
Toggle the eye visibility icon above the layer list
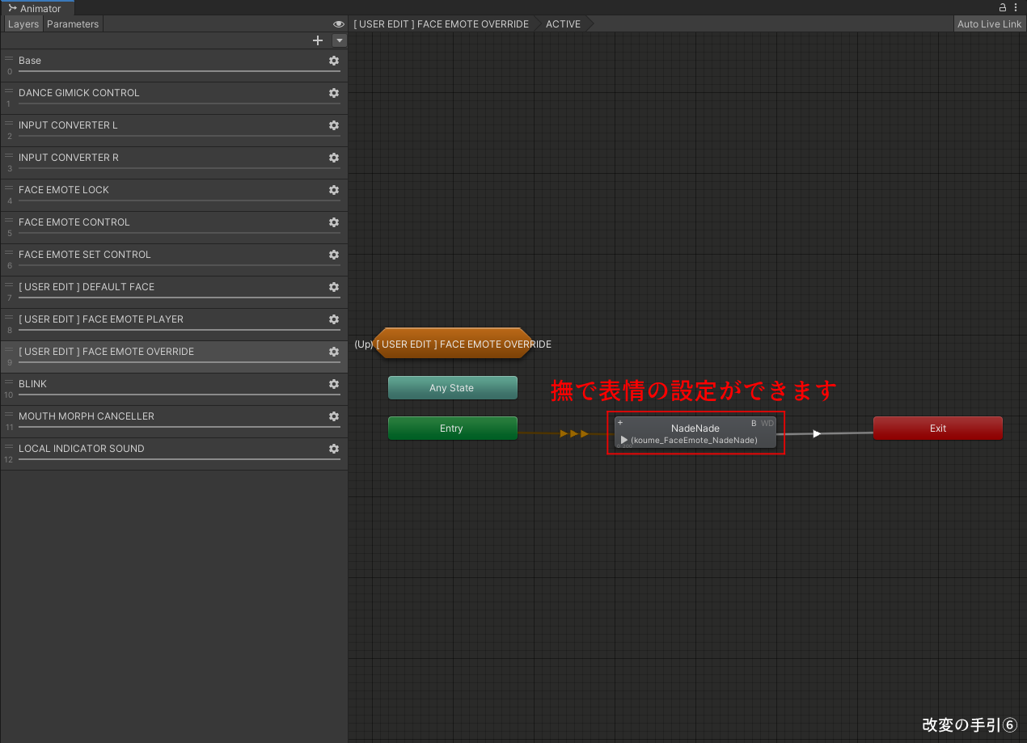(338, 23)
